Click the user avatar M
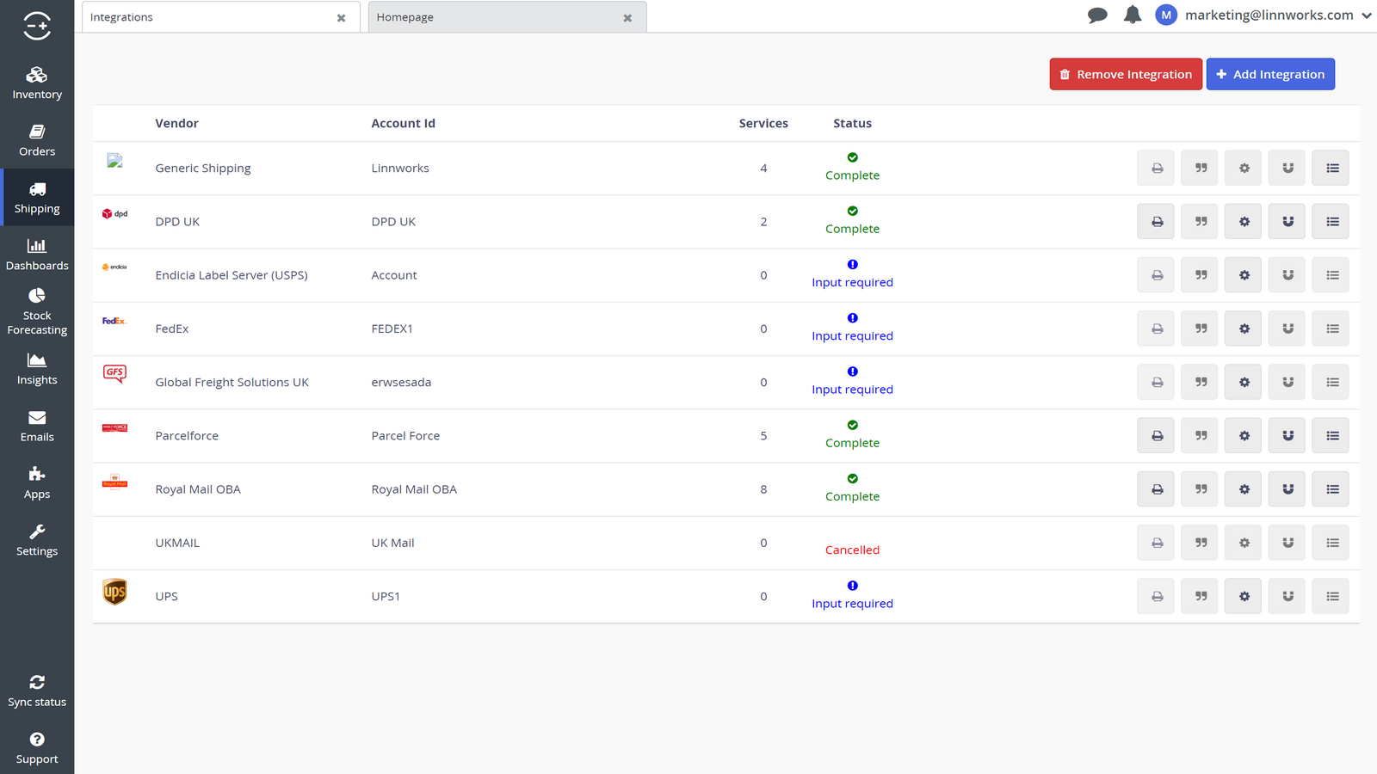The image size is (1377, 774). 1166,15
